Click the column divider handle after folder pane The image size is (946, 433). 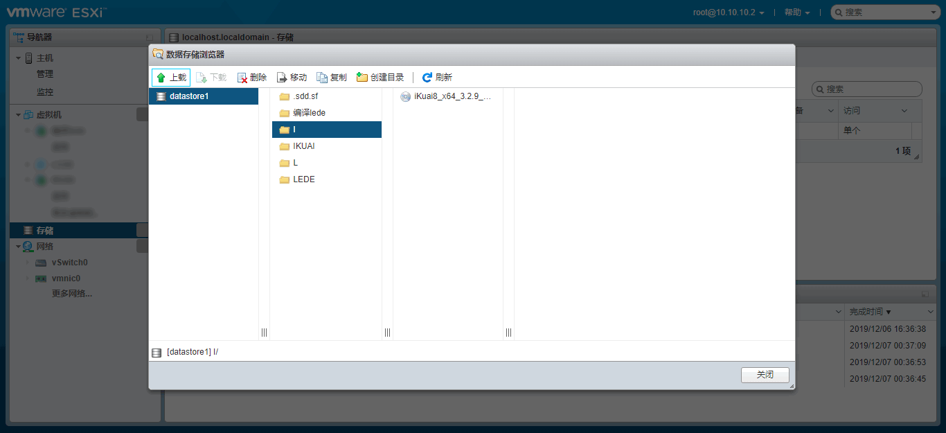pyautogui.click(x=387, y=333)
